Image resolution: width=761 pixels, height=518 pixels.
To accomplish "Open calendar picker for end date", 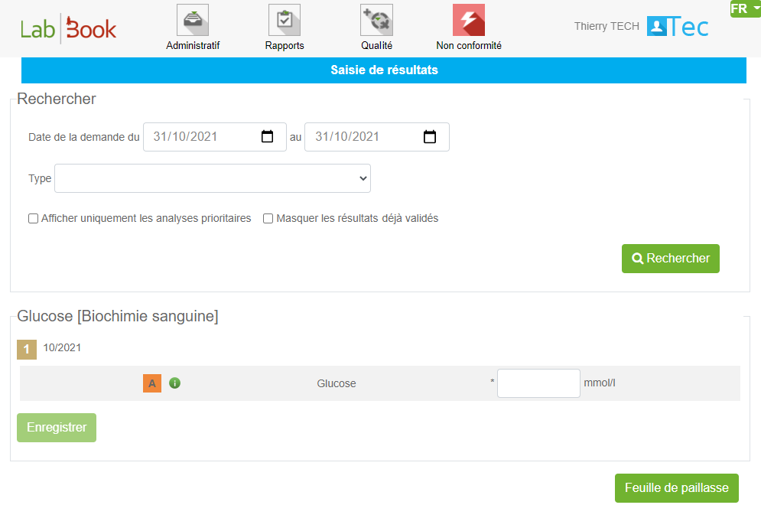I will point(430,137).
